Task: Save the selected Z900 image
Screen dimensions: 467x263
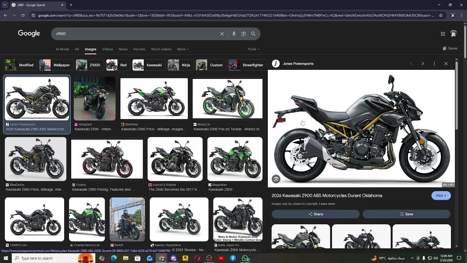Action: (406, 214)
